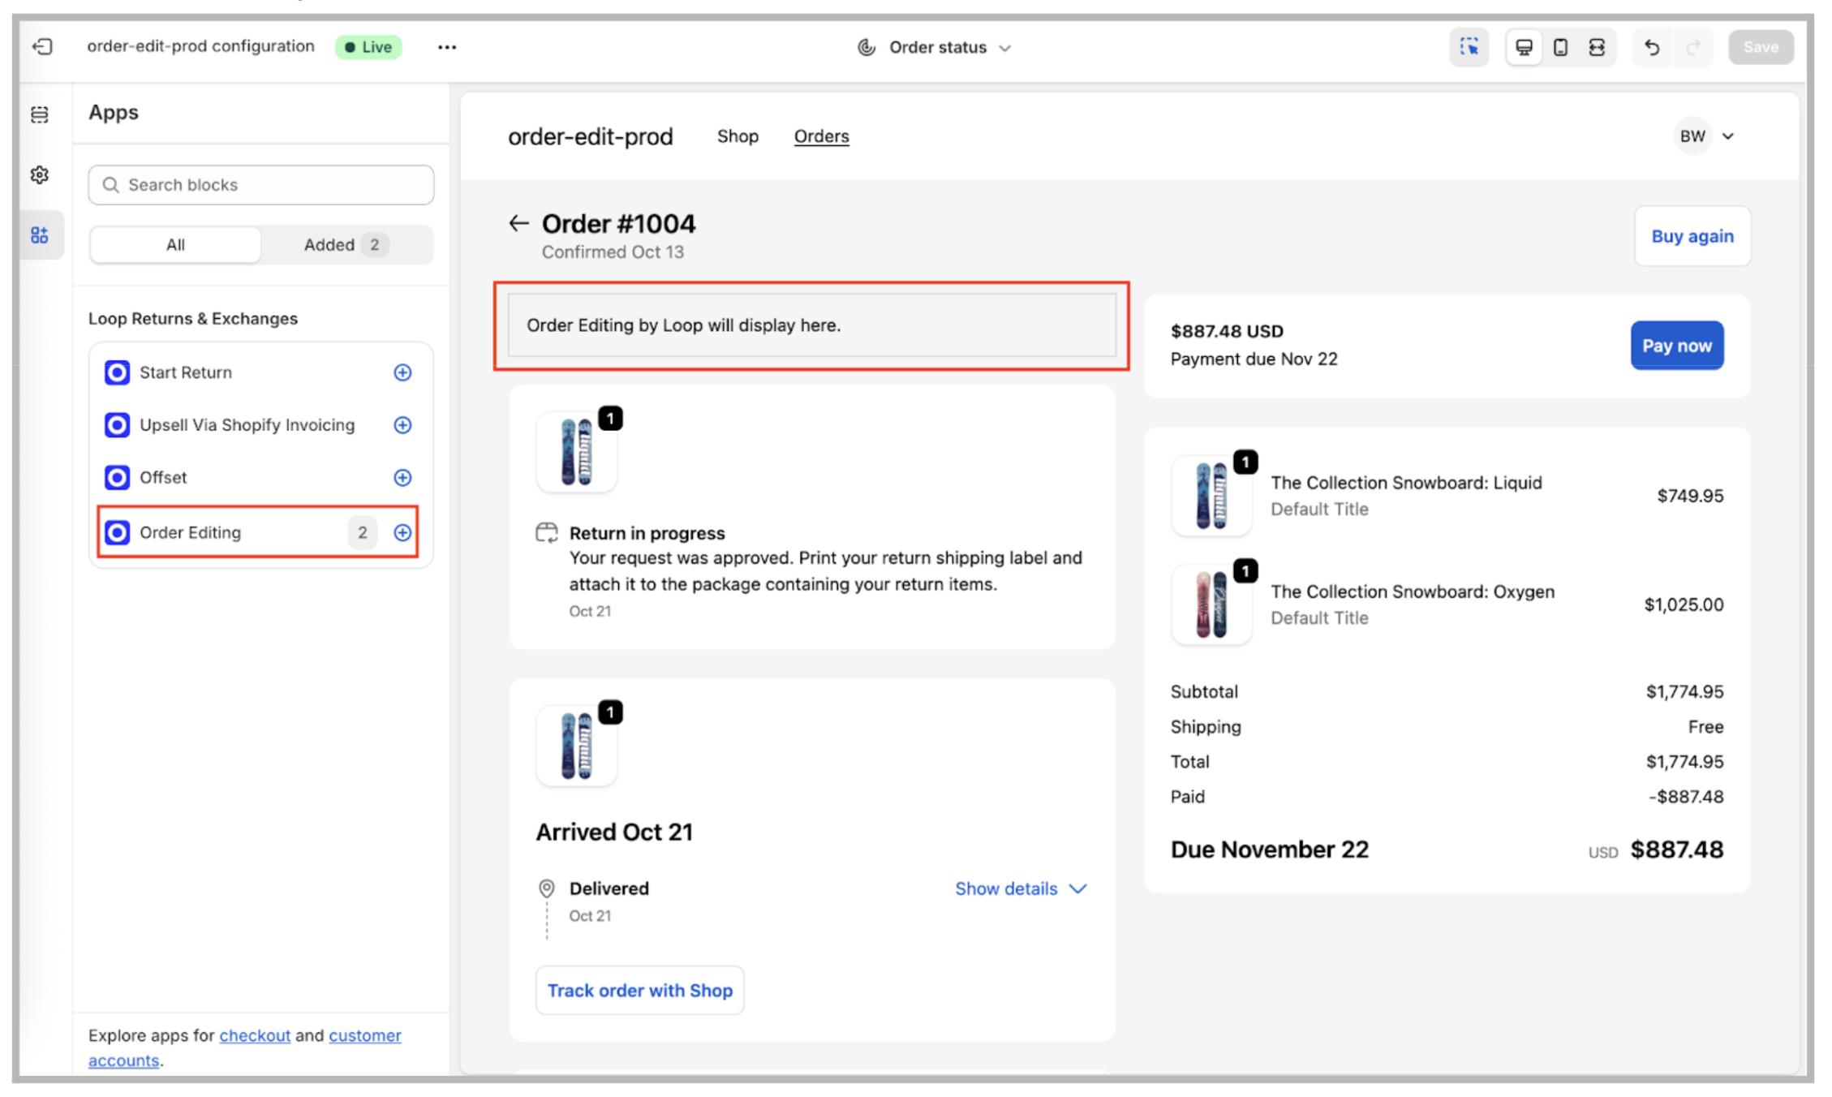Focus the Search blocks field

coord(261,185)
